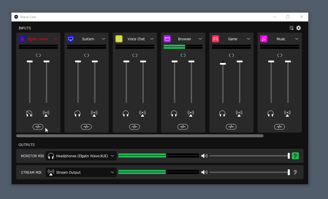Click the Game channel monitor volume fader
This screenshot has height=199, width=328.
(223, 63)
